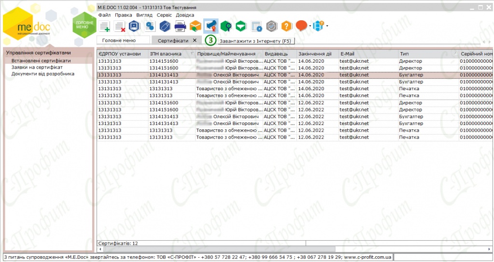Click the orange question mark help icon
Screen dimensions: 494x262
coord(287,26)
